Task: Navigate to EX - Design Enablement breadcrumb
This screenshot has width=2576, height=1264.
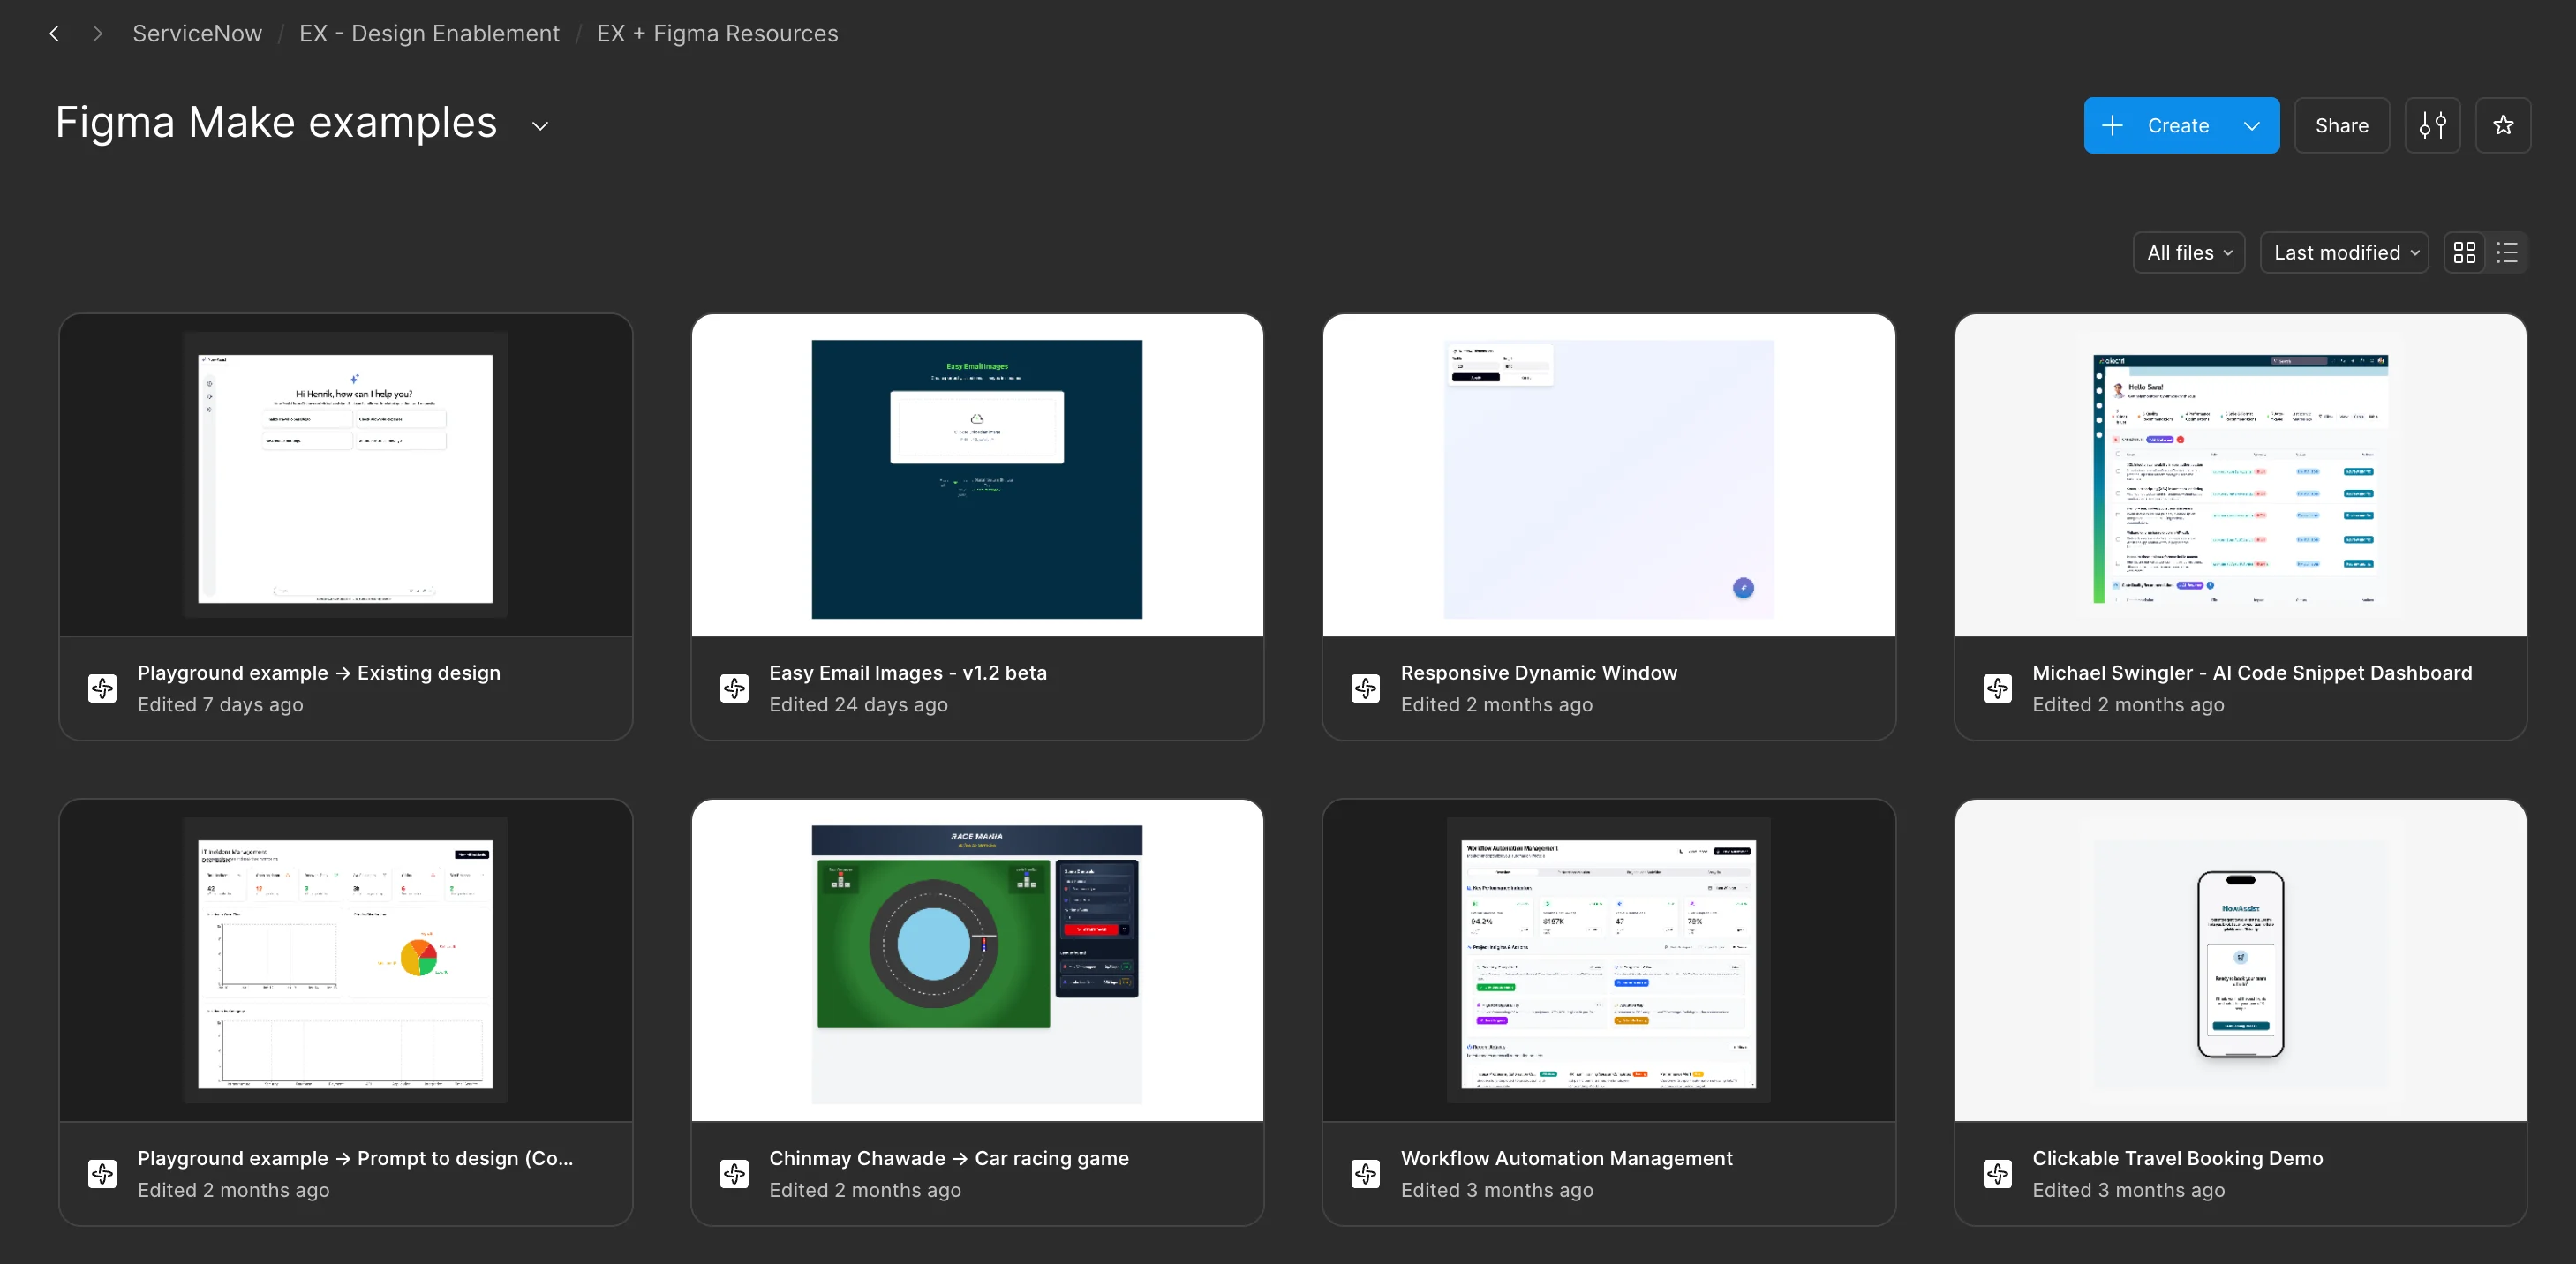Action: click(x=429, y=33)
